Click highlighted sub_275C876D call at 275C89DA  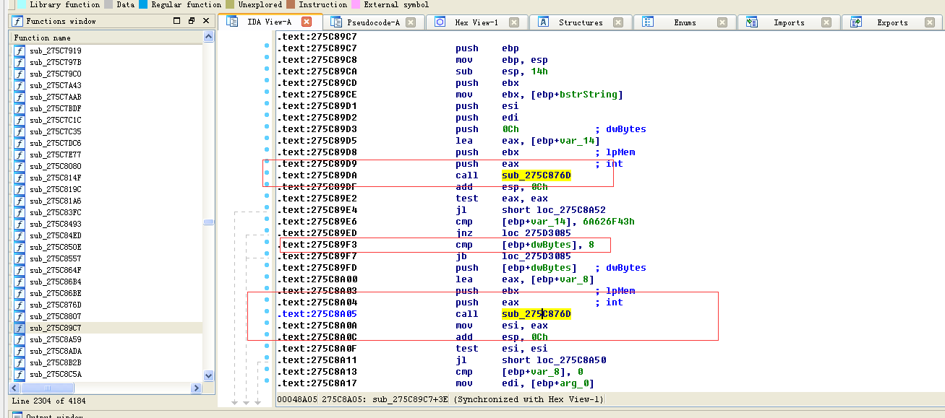(x=536, y=175)
